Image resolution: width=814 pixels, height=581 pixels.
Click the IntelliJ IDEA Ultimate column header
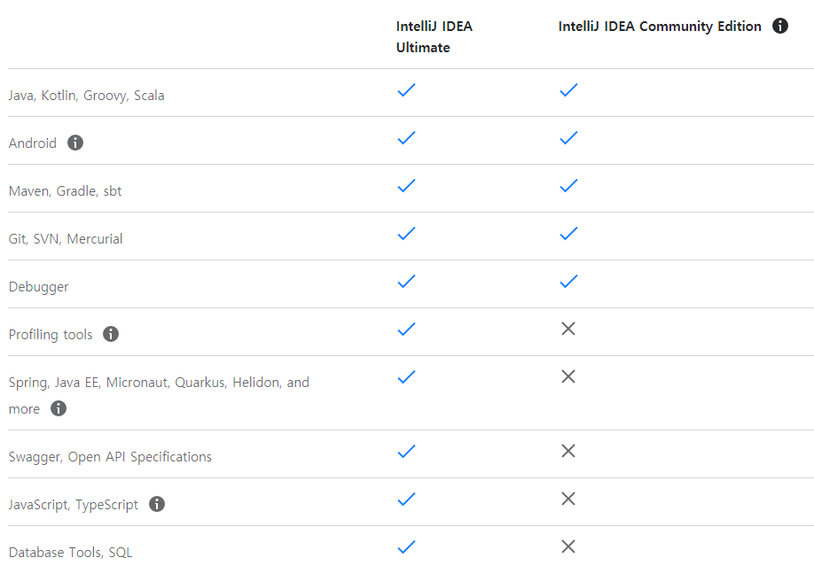[x=434, y=36]
